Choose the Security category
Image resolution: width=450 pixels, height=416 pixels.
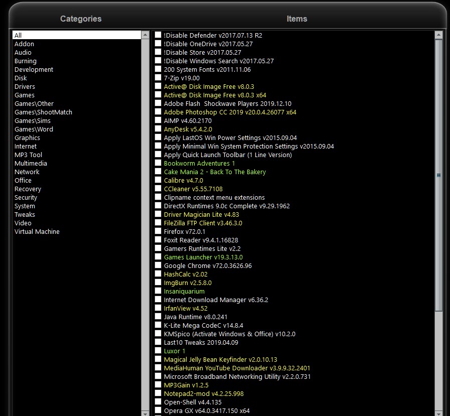click(x=26, y=198)
